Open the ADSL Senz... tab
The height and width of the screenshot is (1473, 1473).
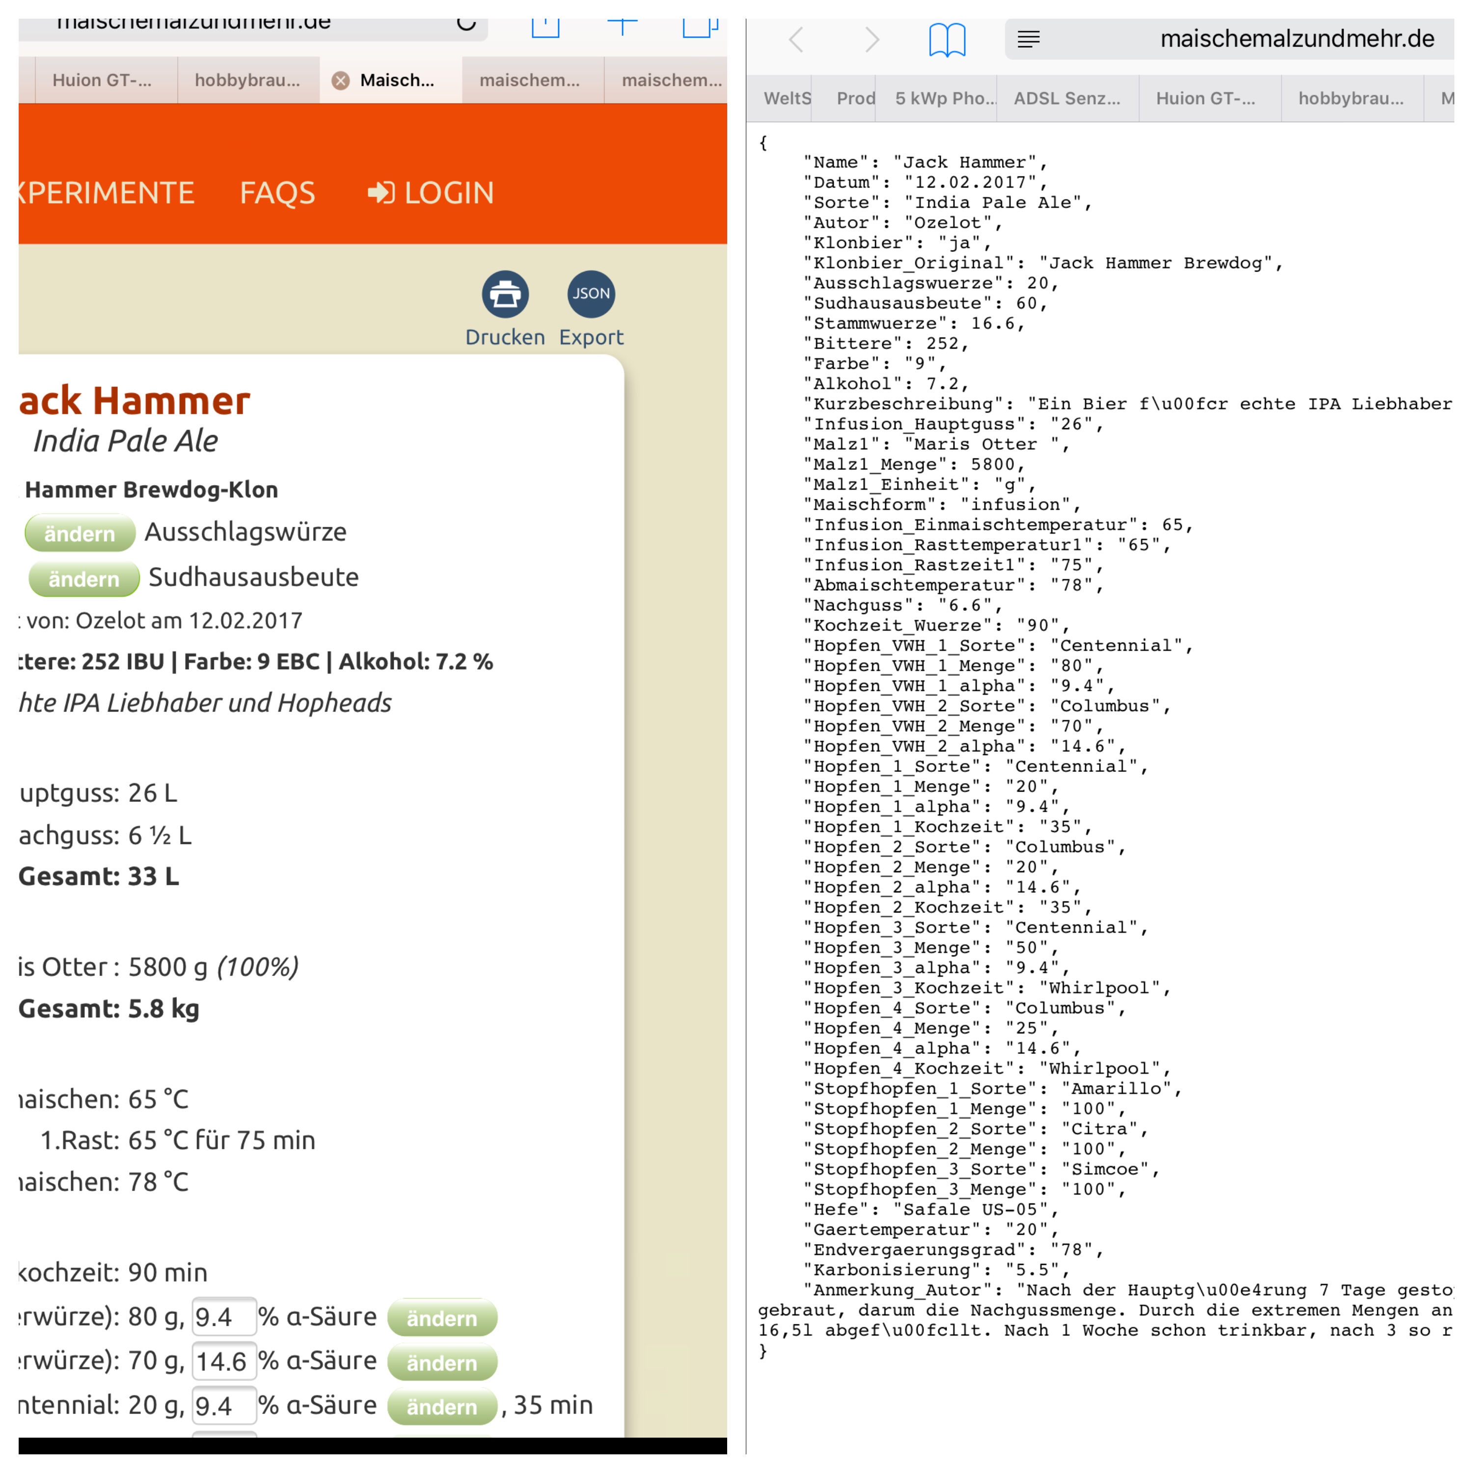[x=1066, y=99]
